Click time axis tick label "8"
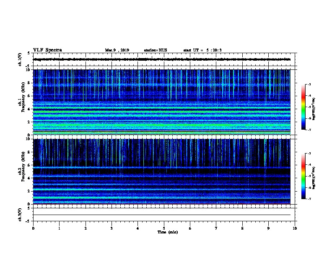The height and width of the screenshot is (256, 332). coord(242,228)
